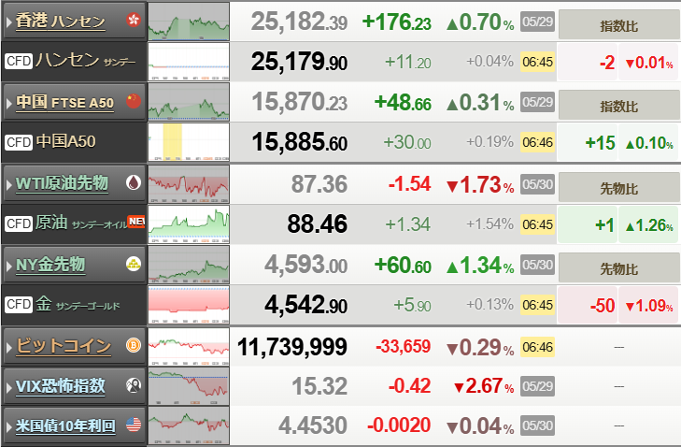This screenshot has height=447, width=681.
Task: Open the 中国 FTSE A50 link
Action: 64,103
